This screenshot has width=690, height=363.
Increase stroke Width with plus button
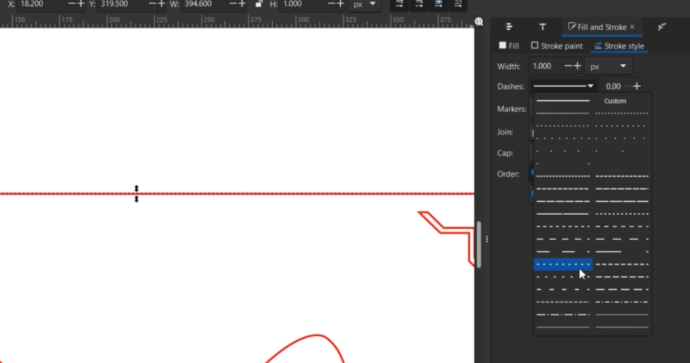click(577, 66)
